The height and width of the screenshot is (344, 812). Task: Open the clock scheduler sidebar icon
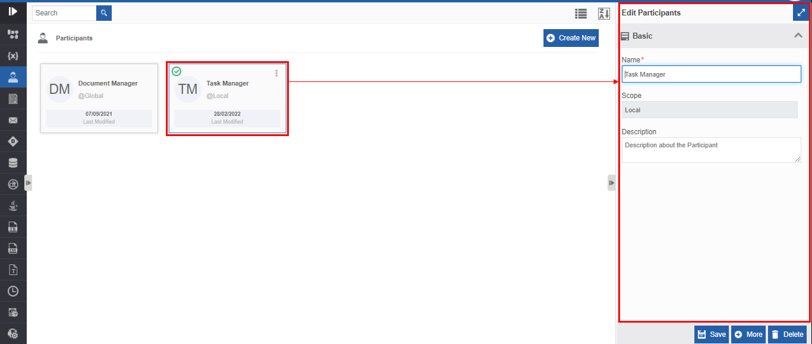click(x=13, y=291)
